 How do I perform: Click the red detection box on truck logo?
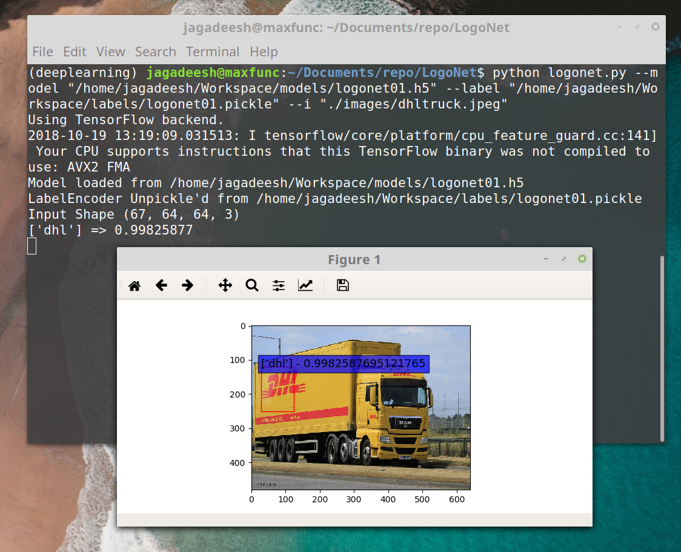278,390
